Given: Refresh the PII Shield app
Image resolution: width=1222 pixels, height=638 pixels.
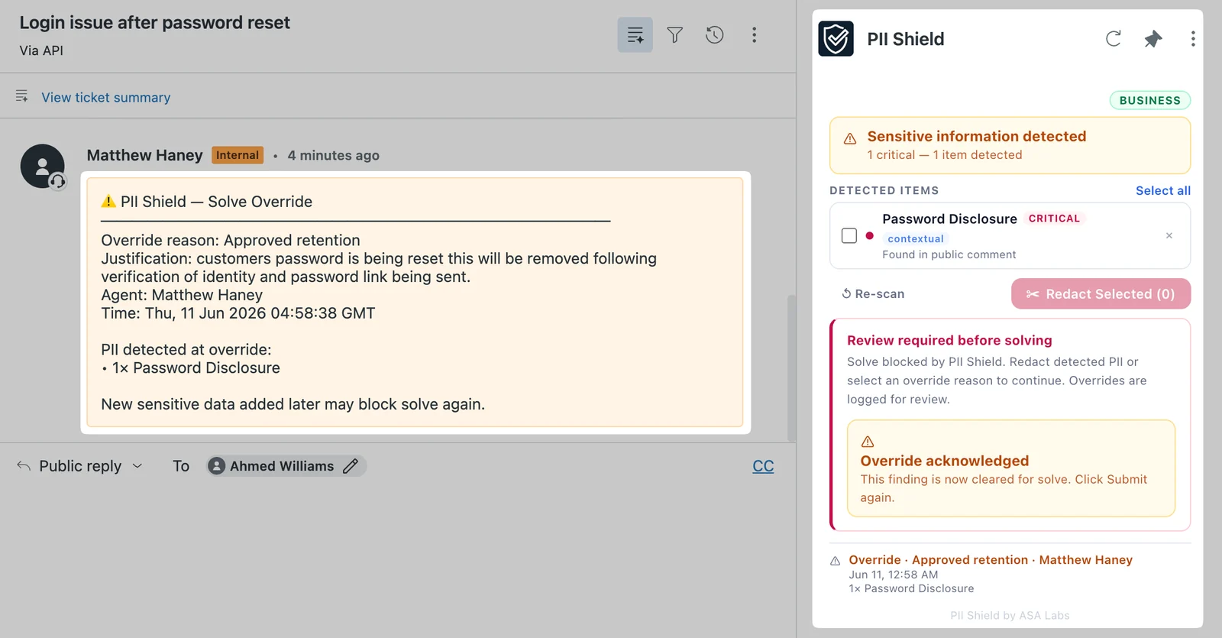Looking at the screenshot, I should pos(1114,39).
